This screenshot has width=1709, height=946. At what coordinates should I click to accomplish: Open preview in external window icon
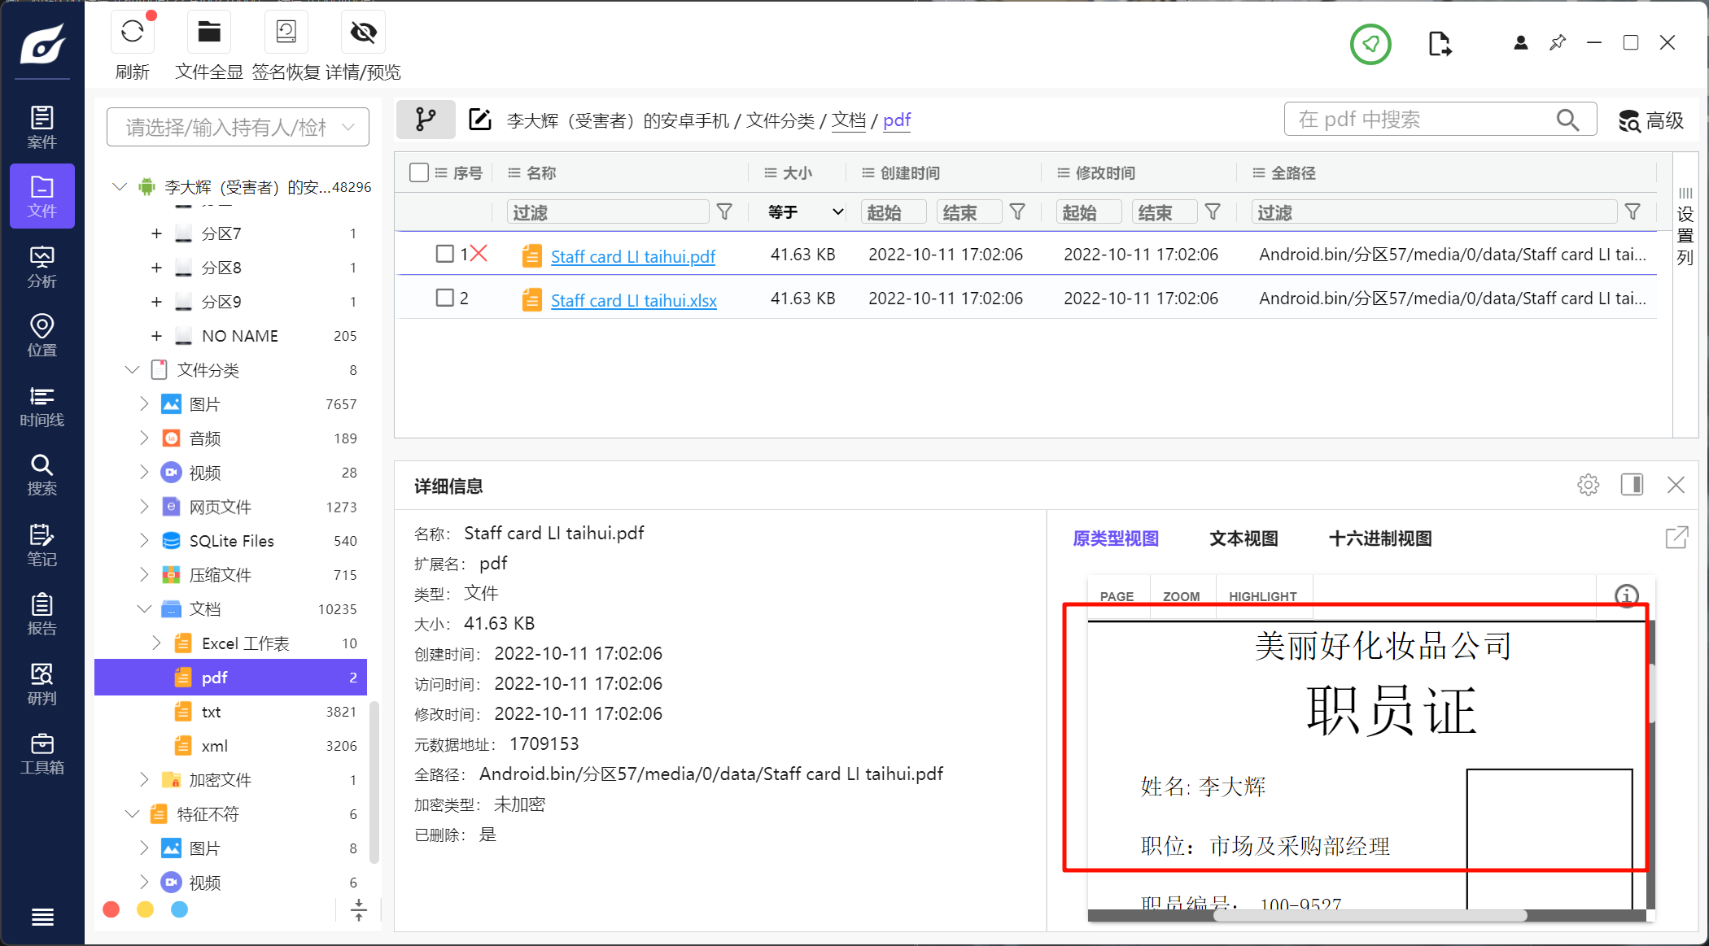(1676, 538)
